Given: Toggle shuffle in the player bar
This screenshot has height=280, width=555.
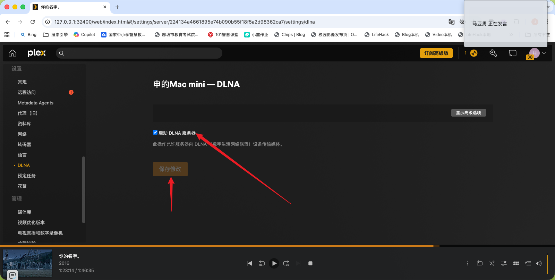Looking at the screenshot, I should pos(492,263).
